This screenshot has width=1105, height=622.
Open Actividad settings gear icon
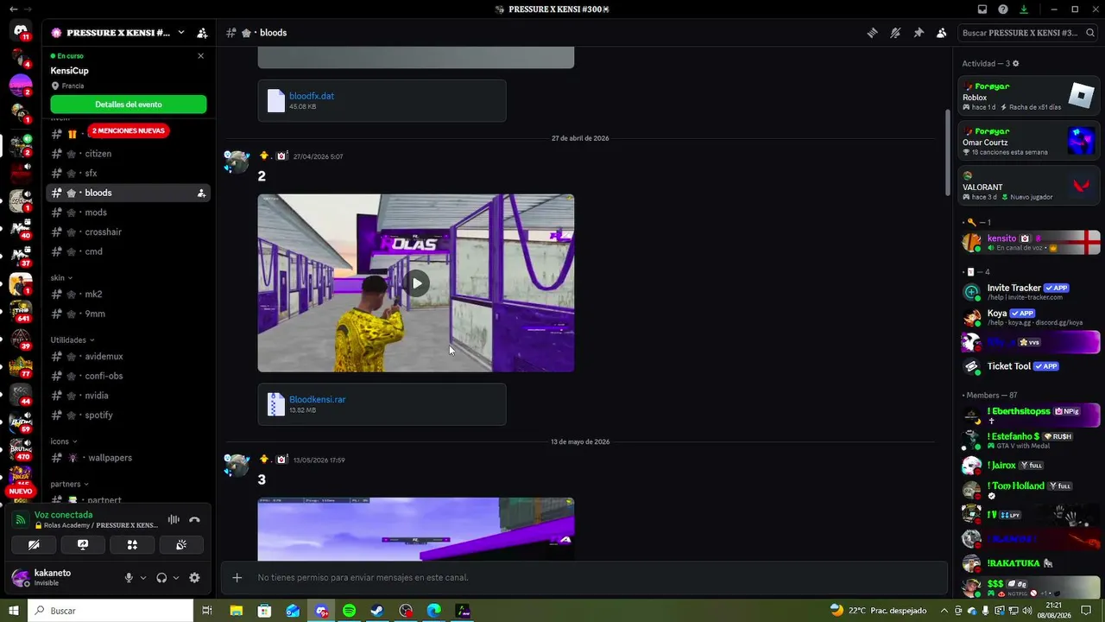[x=1015, y=64]
